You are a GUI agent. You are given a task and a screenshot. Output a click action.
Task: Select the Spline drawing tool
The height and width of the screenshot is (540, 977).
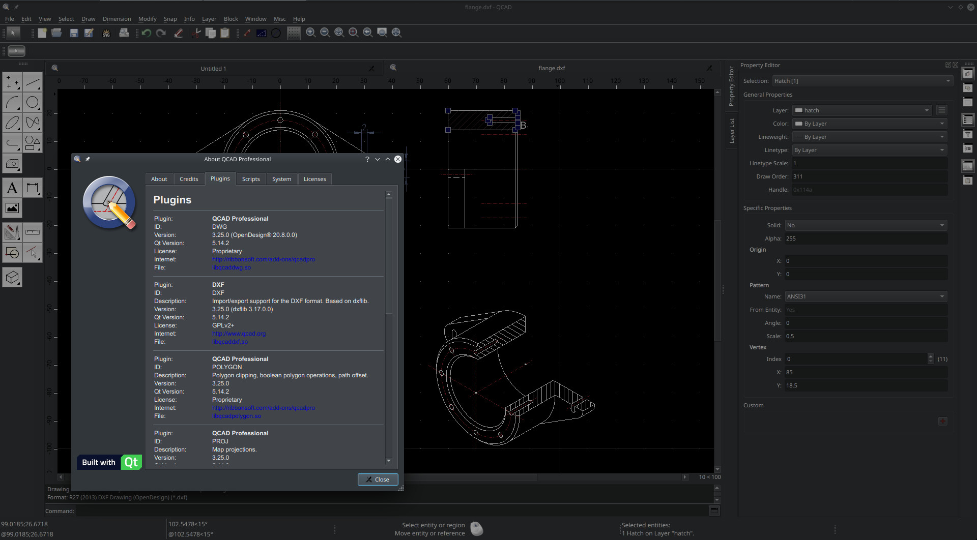pyautogui.click(x=32, y=123)
